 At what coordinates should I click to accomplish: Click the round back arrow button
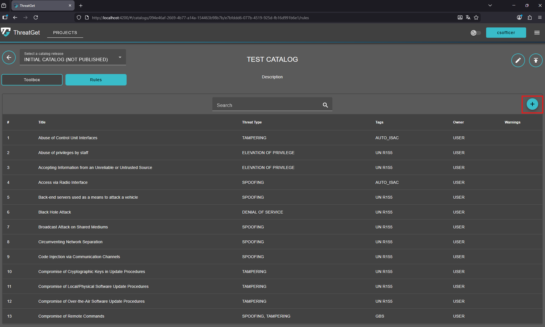click(x=9, y=58)
